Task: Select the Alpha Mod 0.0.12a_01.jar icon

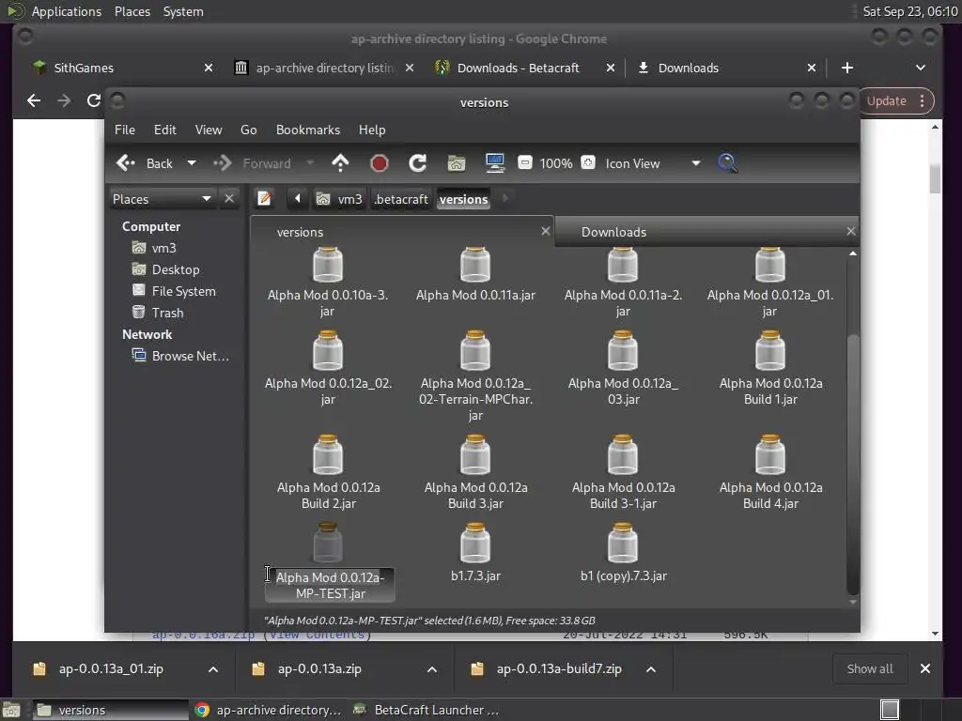Action: tap(770, 265)
